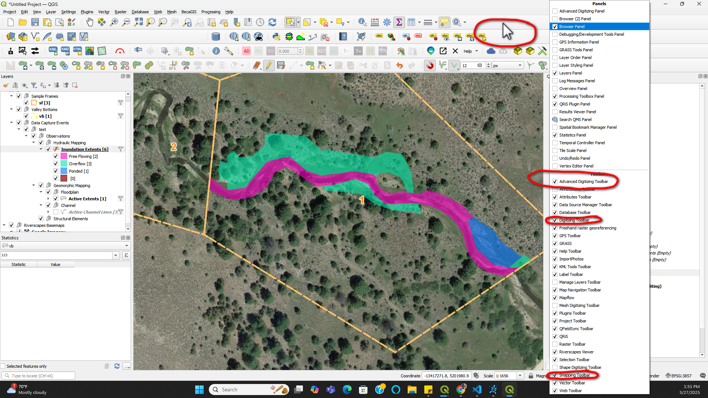
Task: Select the Pan Map hand tool
Action: pos(90,22)
